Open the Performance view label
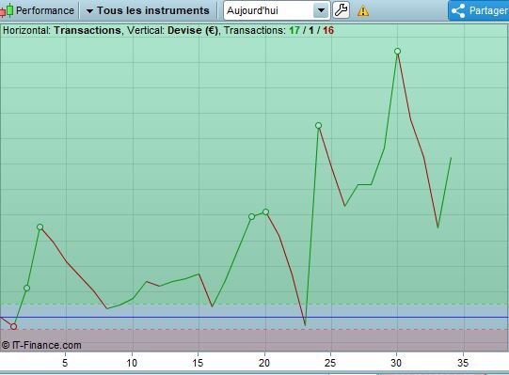Image resolution: width=509 pixels, height=375 pixels. [x=45, y=10]
